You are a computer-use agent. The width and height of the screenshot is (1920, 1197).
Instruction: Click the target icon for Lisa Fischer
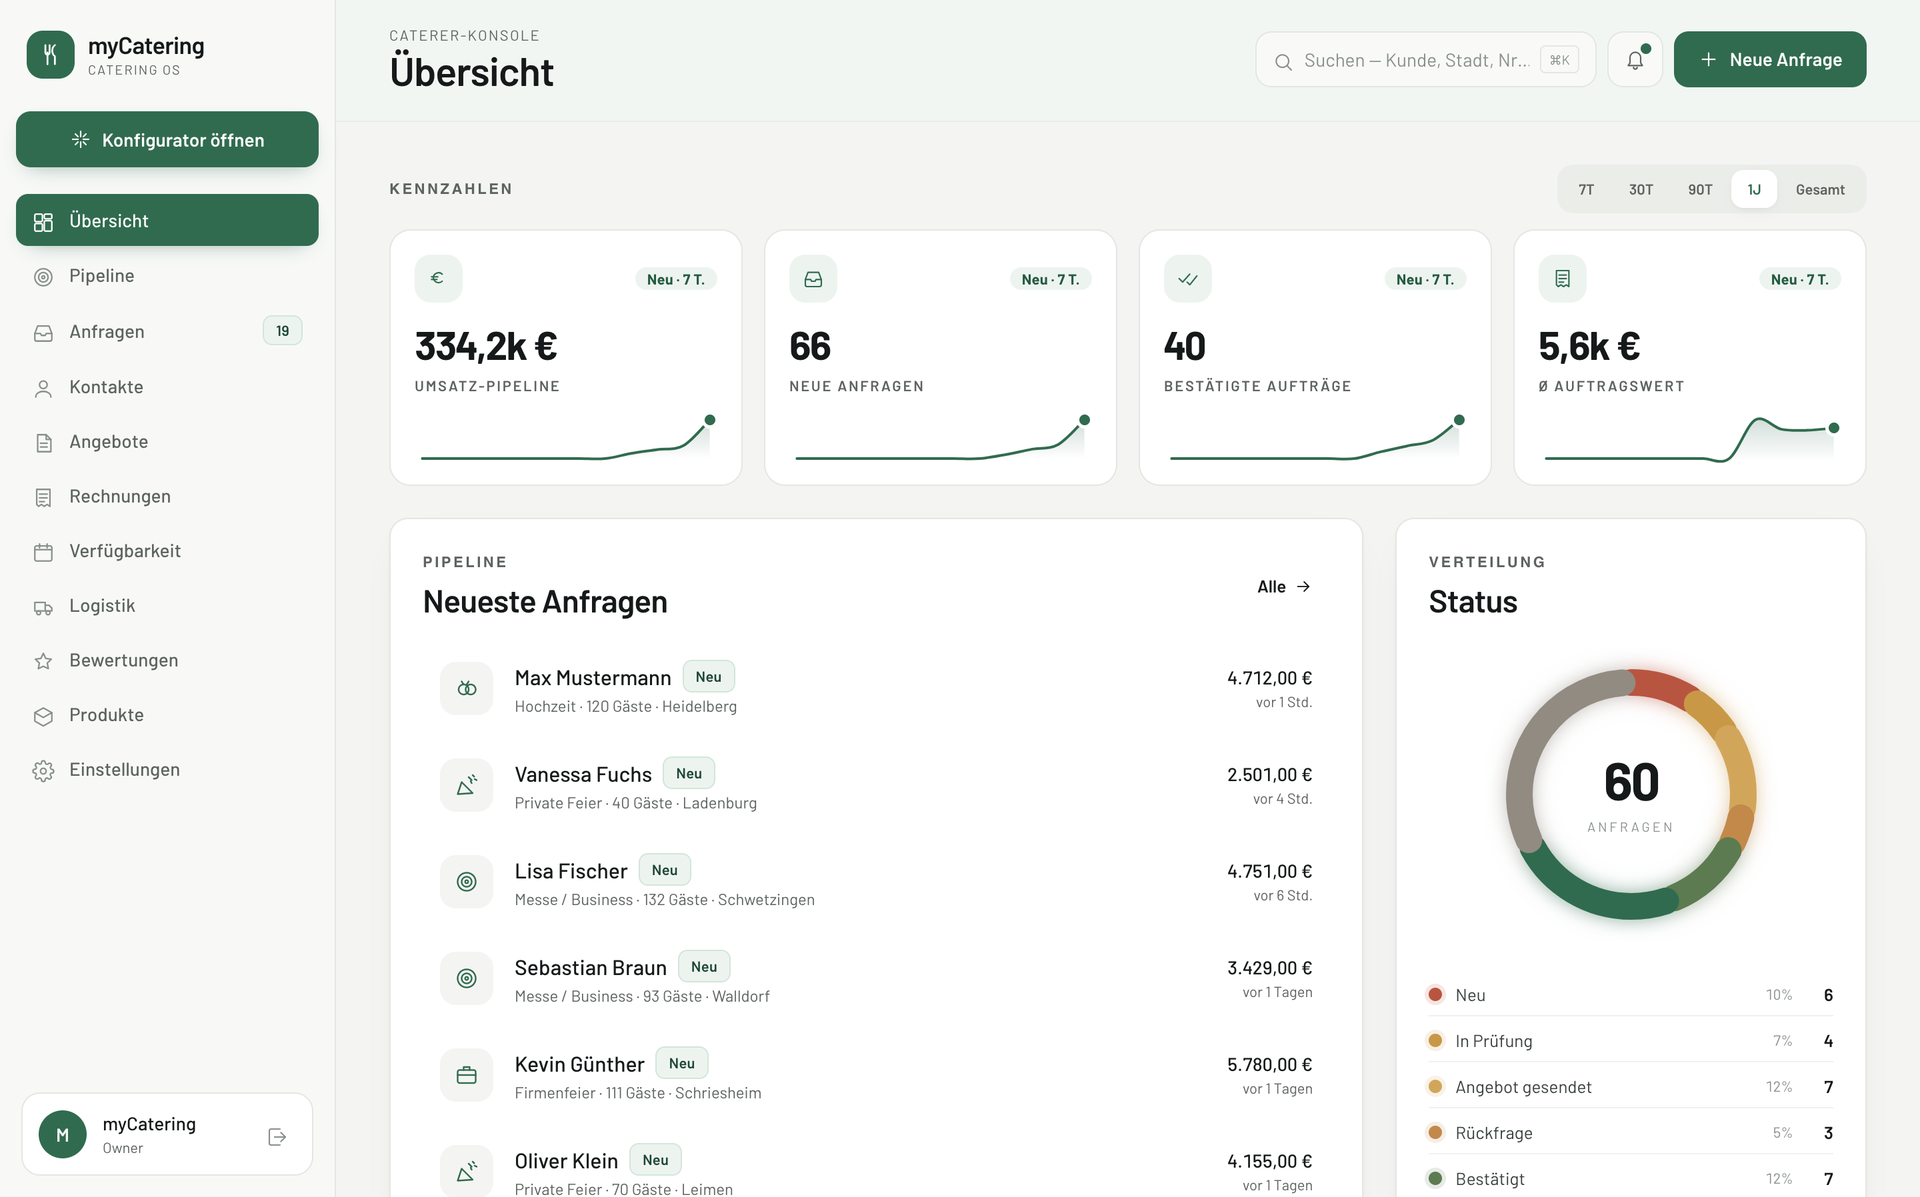pos(467,882)
